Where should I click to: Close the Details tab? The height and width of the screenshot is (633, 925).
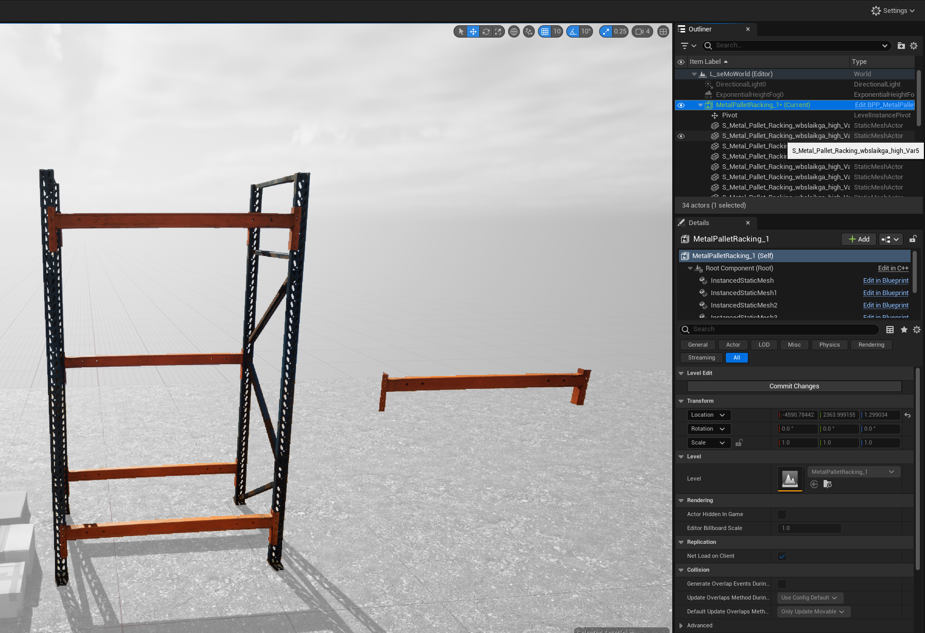[748, 223]
